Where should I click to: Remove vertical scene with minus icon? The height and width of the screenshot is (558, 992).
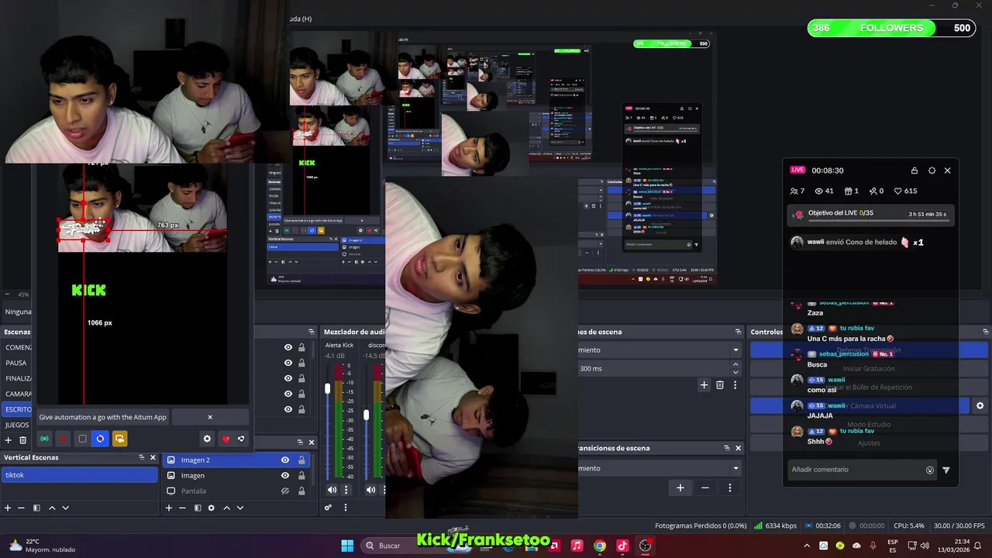click(21, 508)
